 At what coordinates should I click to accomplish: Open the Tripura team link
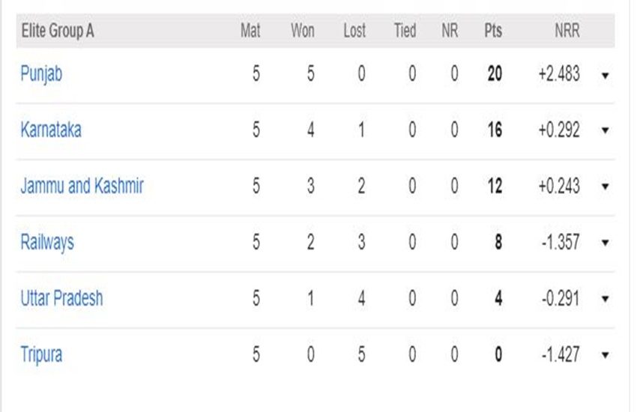[x=41, y=355]
